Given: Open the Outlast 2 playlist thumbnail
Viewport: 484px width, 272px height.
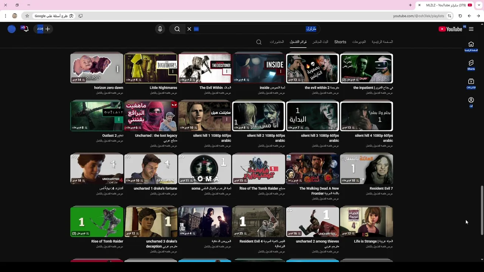Looking at the screenshot, I should pos(97,116).
